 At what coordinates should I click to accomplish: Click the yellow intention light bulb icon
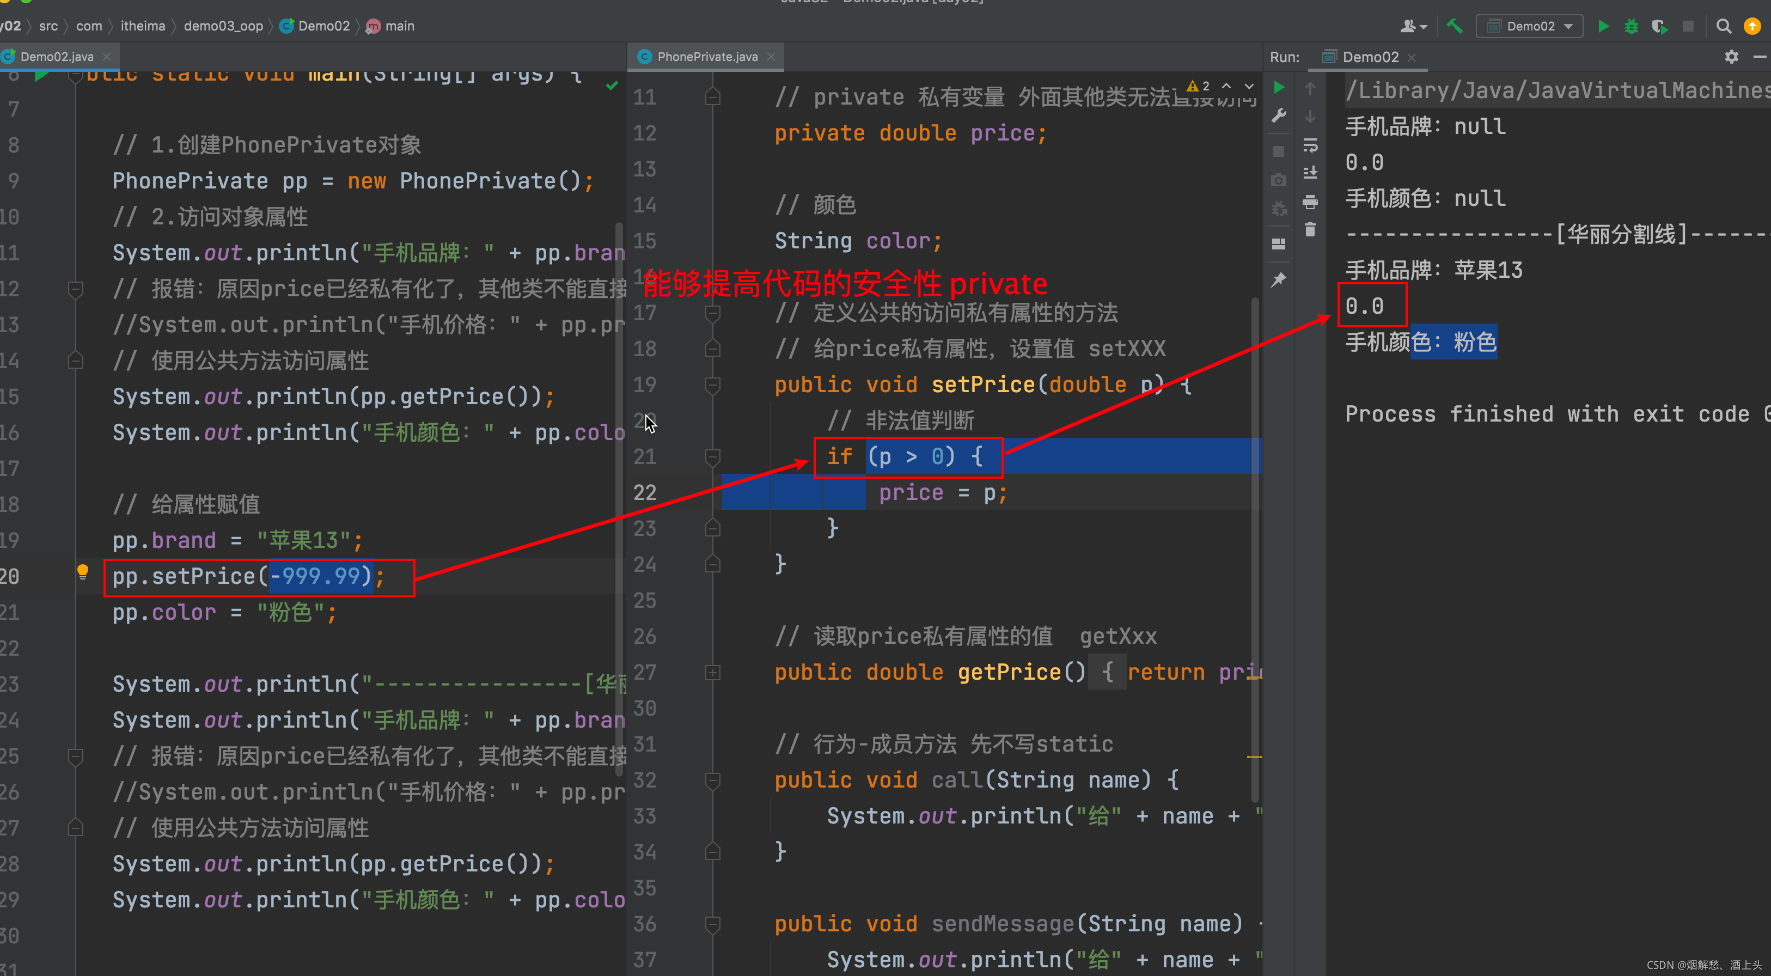(x=82, y=571)
